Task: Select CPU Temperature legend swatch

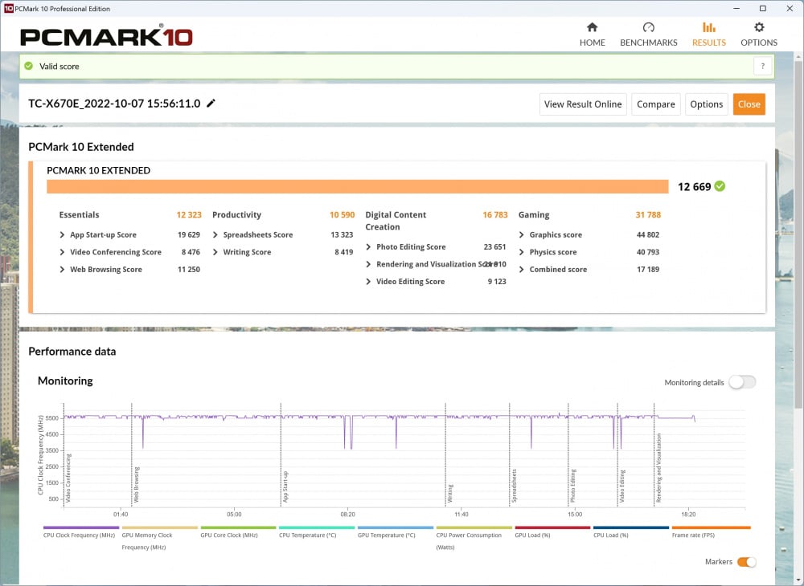Action: (x=317, y=527)
